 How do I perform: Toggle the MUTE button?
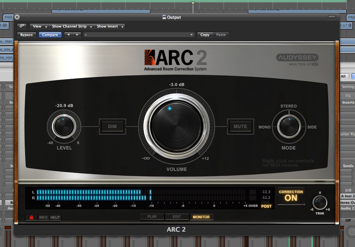(x=240, y=127)
